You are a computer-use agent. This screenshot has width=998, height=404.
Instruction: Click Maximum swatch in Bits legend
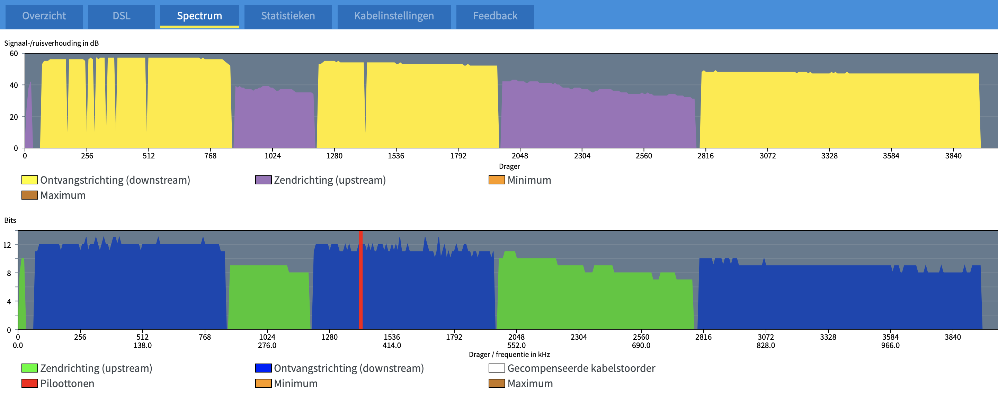[x=497, y=384]
